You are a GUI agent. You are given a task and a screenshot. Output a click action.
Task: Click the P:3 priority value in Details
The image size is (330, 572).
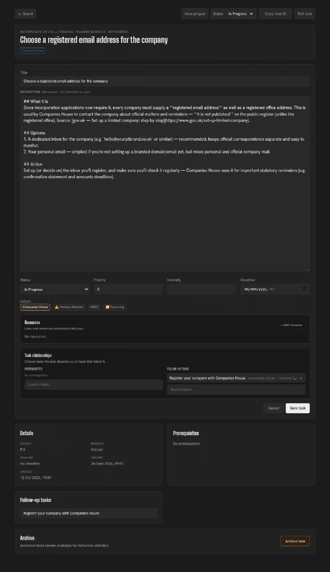tap(22, 449)
